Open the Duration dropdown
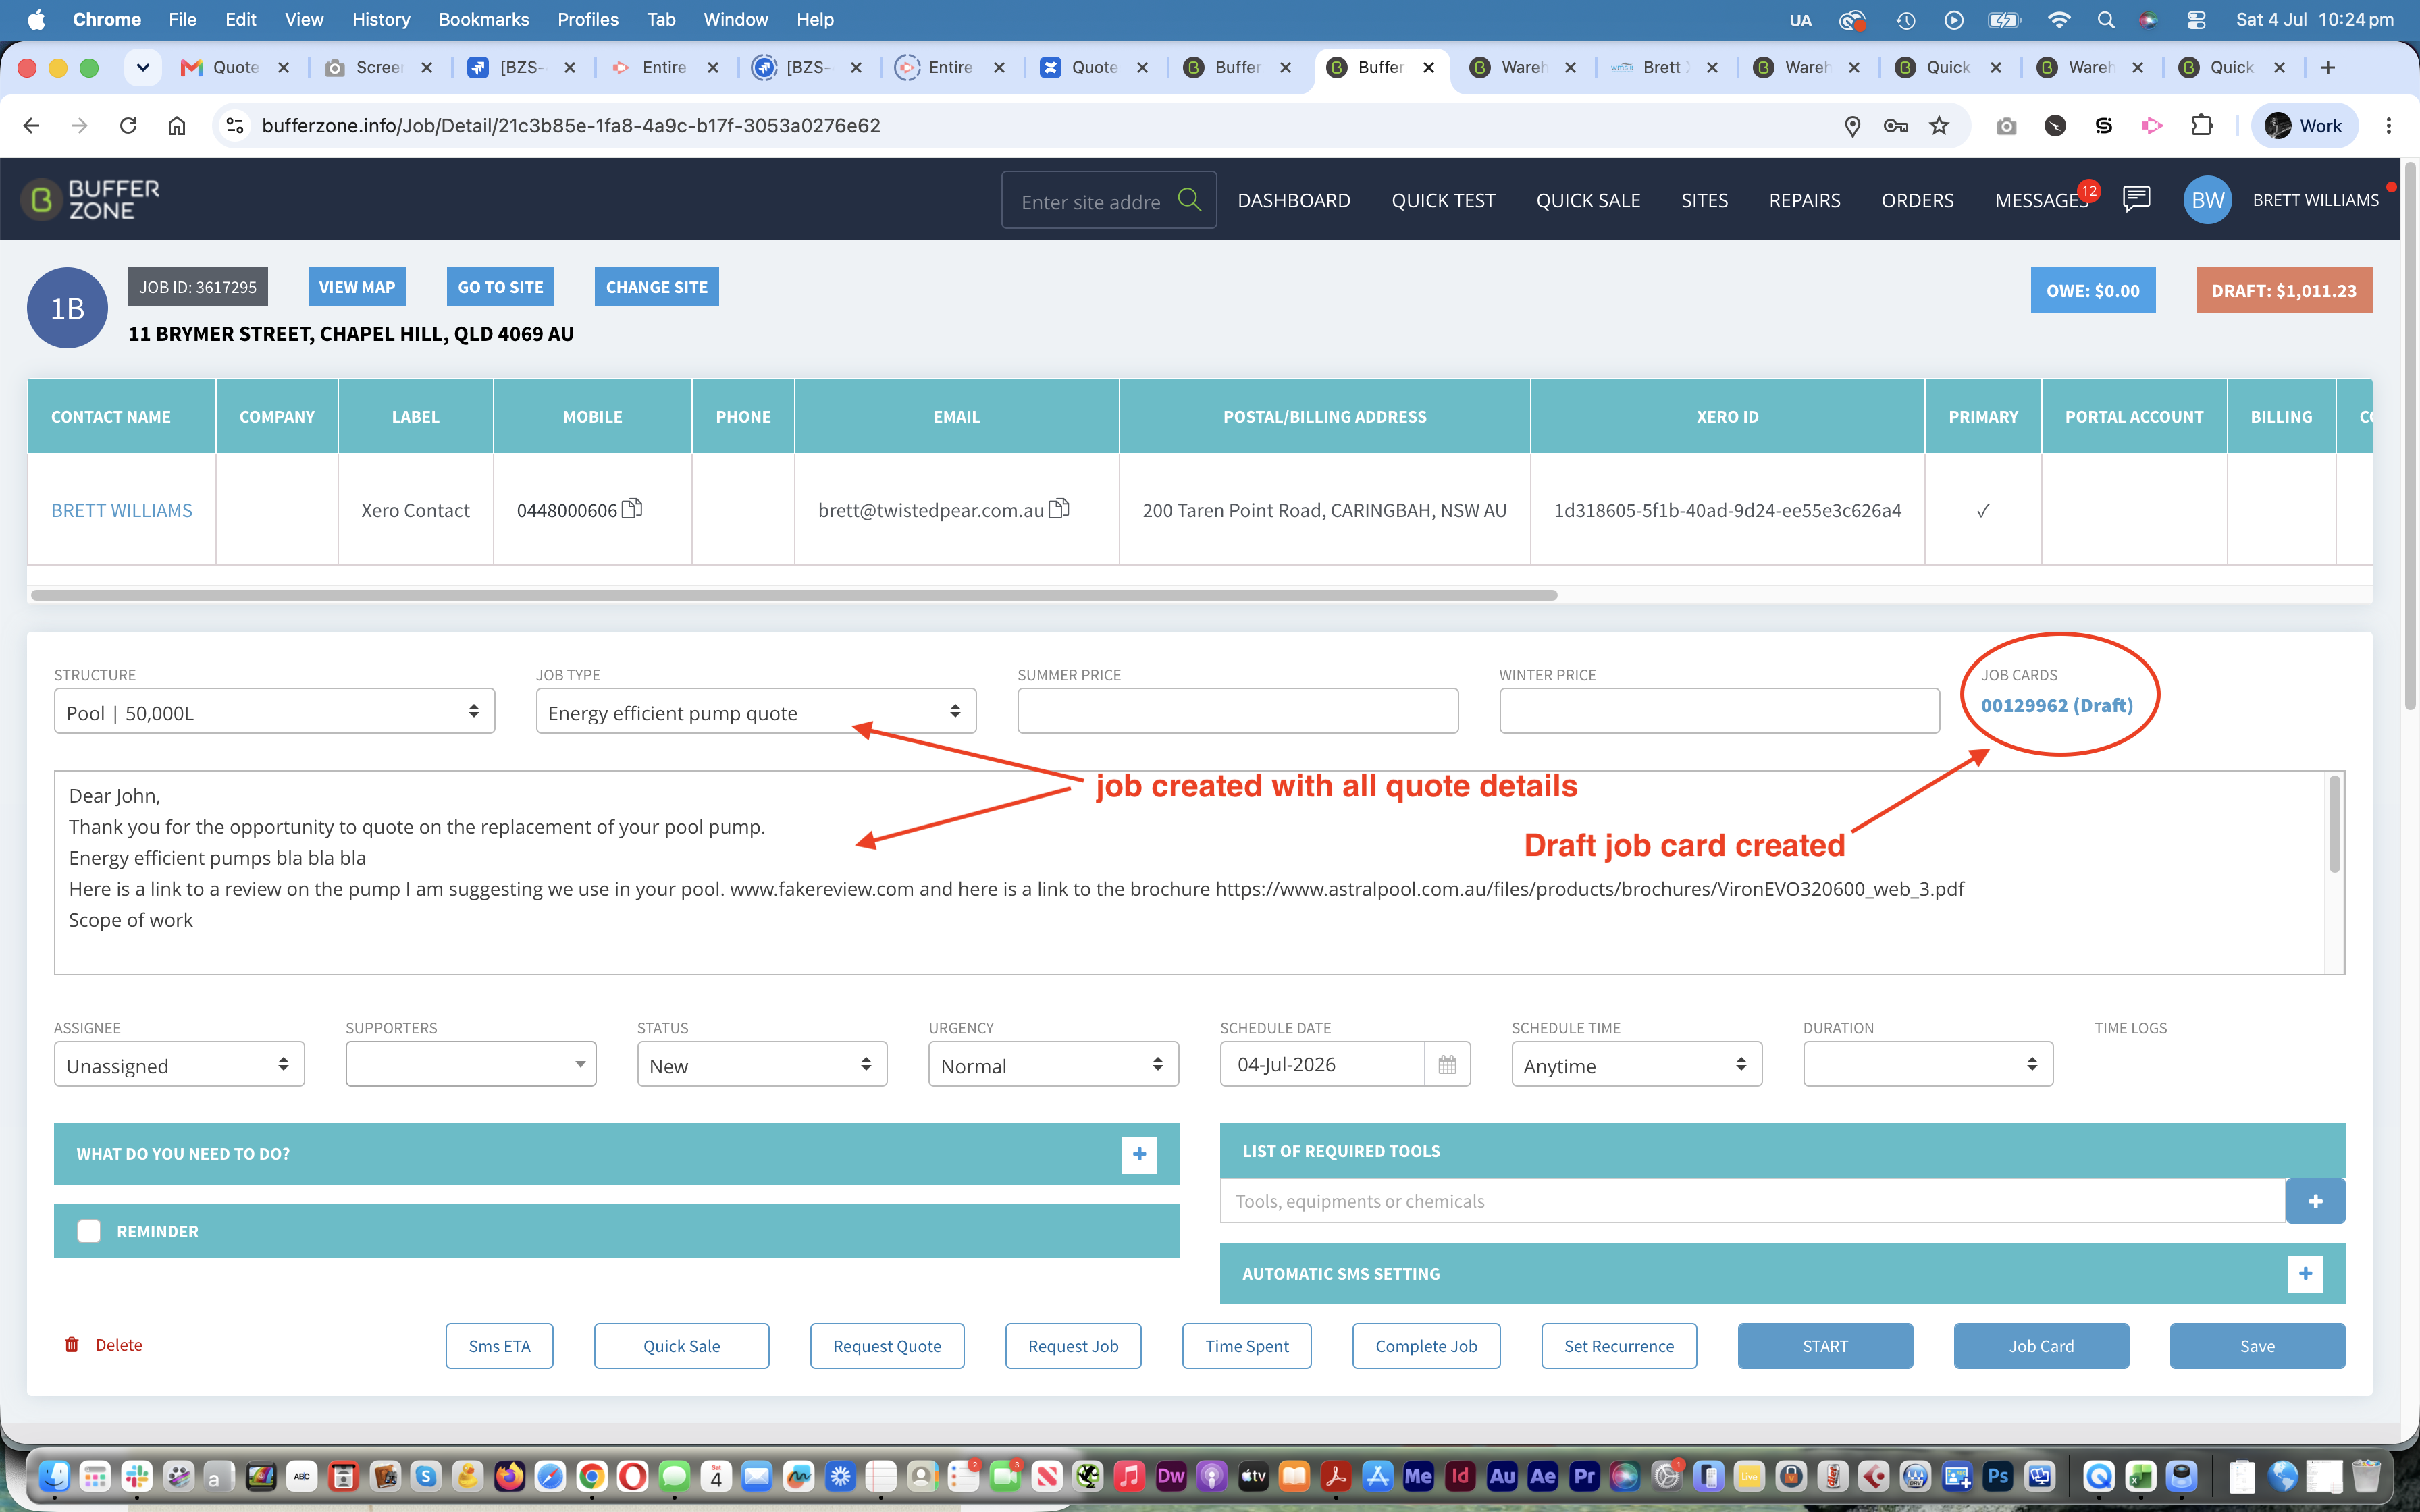 pyautogui.click(x=1928, y=1064)
